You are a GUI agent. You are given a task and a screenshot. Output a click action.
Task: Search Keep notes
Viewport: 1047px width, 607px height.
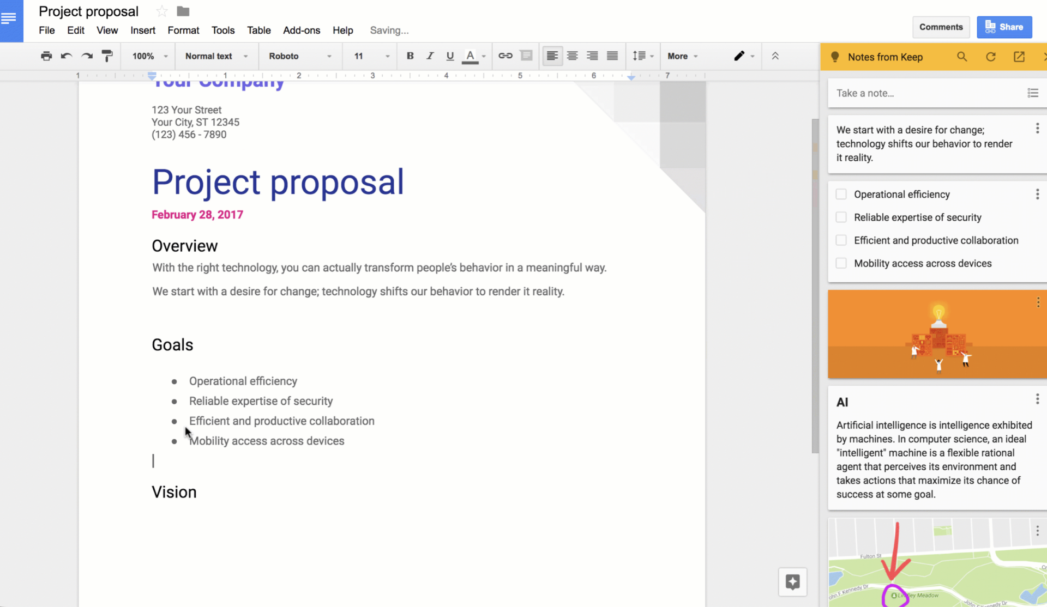point(962,57)
